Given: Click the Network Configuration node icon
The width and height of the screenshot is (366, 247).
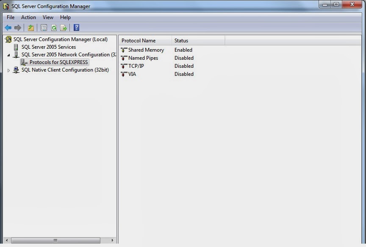Looking at the screenshot, I should 16,55.
